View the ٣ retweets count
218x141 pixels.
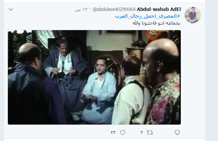pyautogui.click(x=142, y=132)
